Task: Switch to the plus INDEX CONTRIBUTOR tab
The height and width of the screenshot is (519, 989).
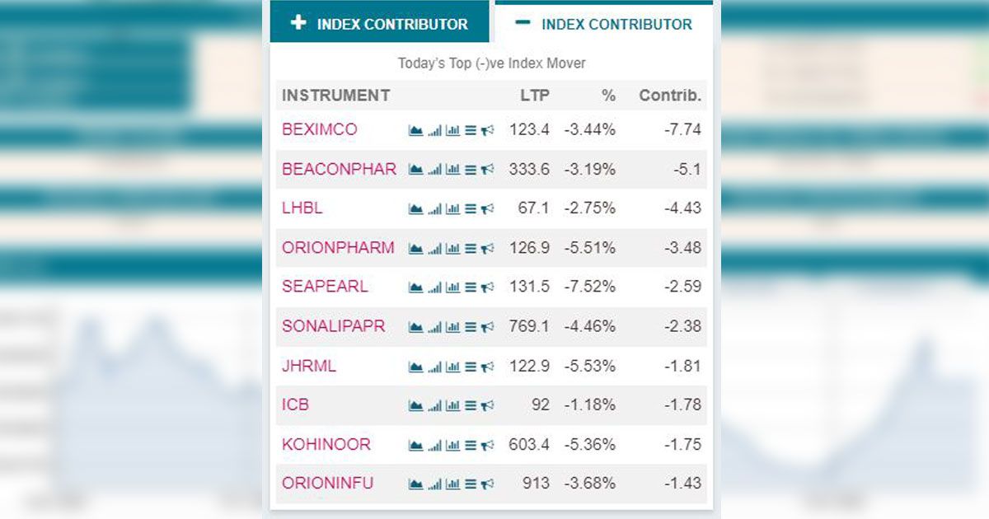Action: coord(380,23)
